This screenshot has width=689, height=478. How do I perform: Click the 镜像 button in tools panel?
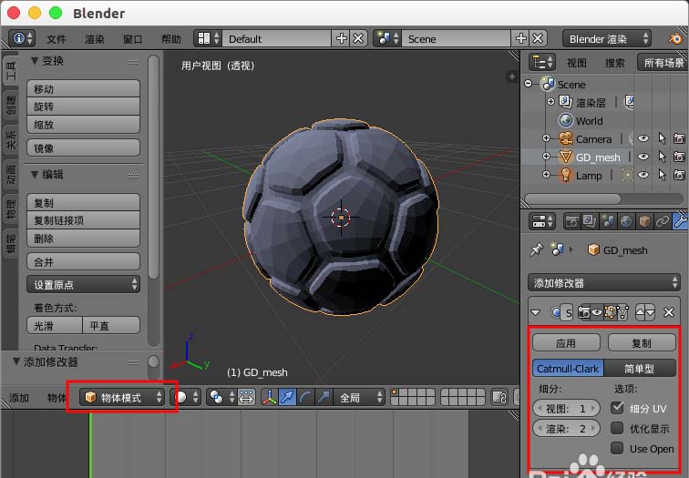pyautogui.click(x=84, y=147)
